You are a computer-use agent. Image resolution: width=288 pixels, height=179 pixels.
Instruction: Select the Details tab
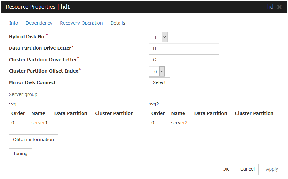click(118, 23)
